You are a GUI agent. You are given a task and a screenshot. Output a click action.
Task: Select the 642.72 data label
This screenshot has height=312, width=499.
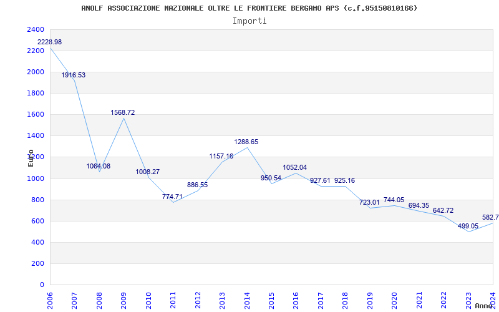443,210
